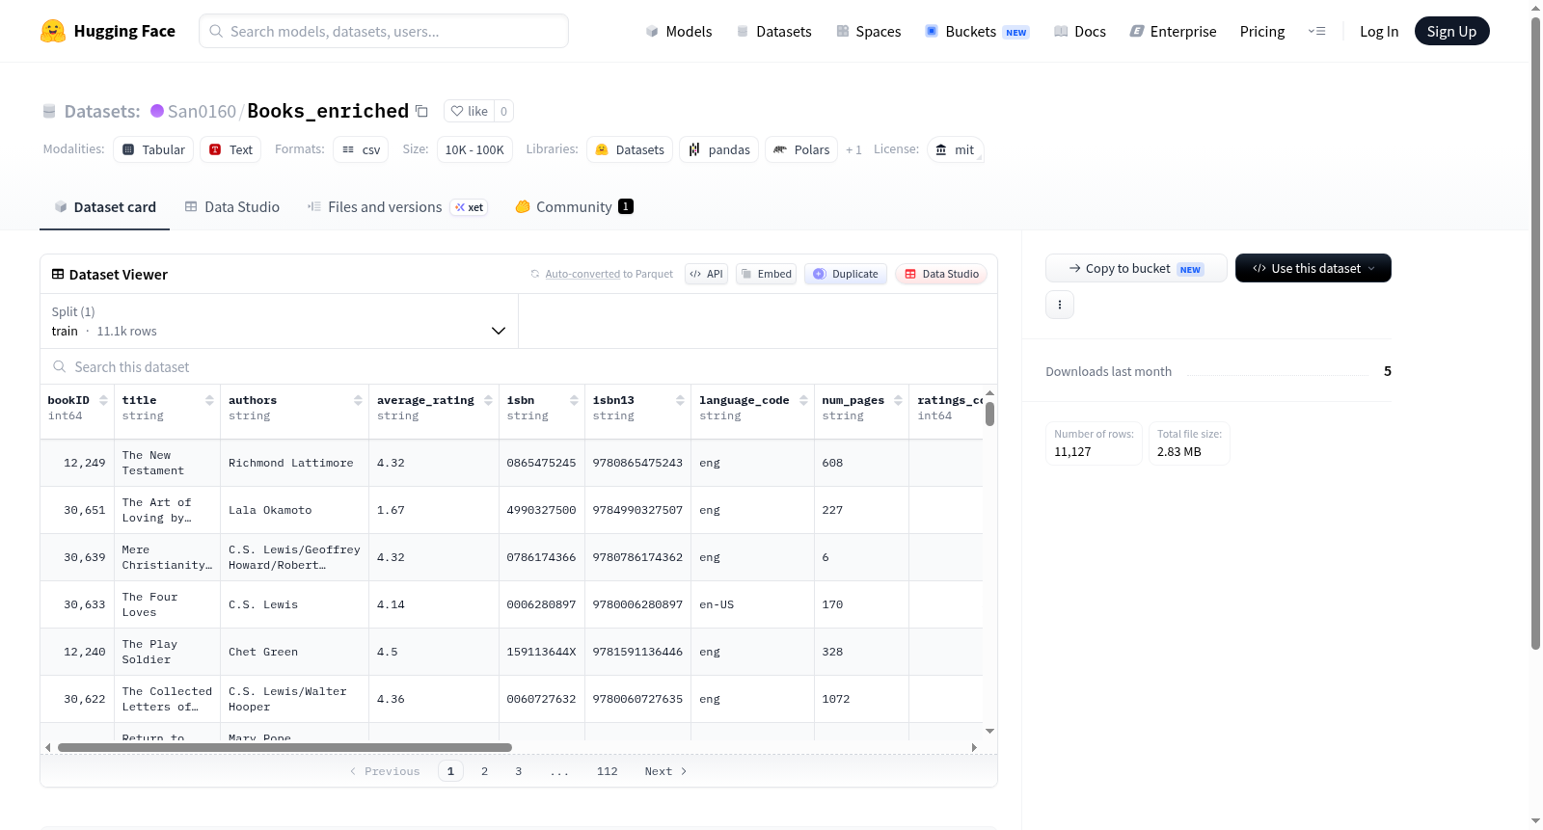
Task: Select the 10K - 100K size tag
Action: [474, 149]
